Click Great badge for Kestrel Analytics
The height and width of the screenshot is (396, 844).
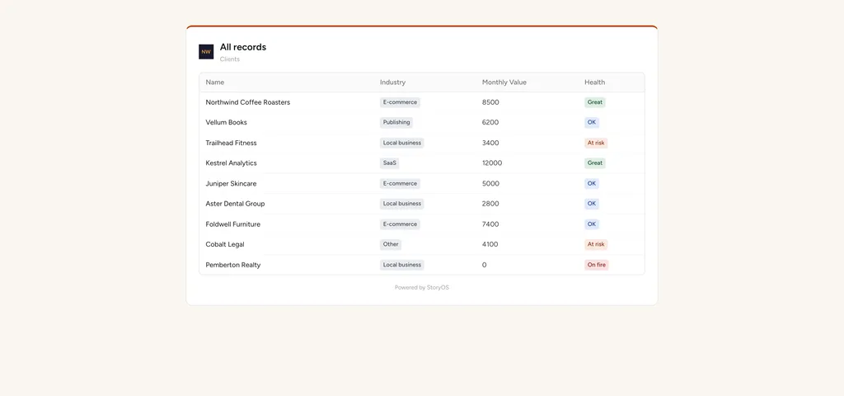[x=595, y=163]
